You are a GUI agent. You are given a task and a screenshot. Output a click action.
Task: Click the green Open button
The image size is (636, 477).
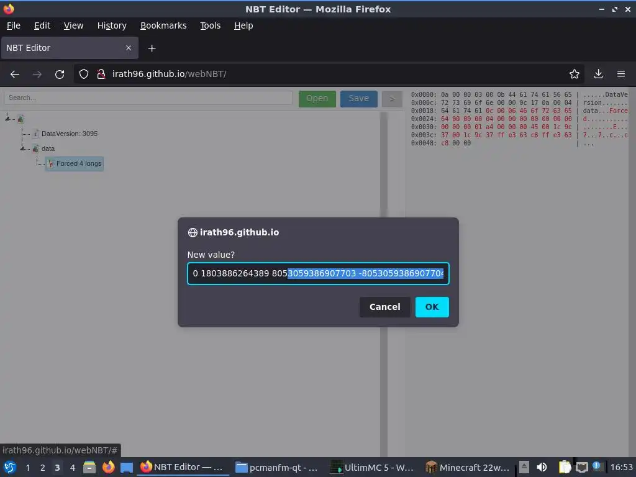(x=317, y=99)
